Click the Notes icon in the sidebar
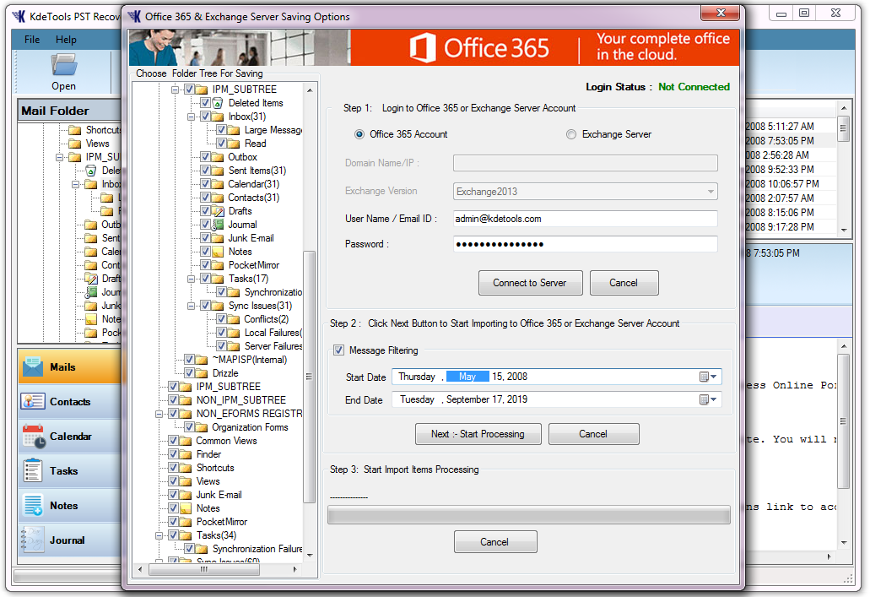The image size is (870, 597). 33,505
